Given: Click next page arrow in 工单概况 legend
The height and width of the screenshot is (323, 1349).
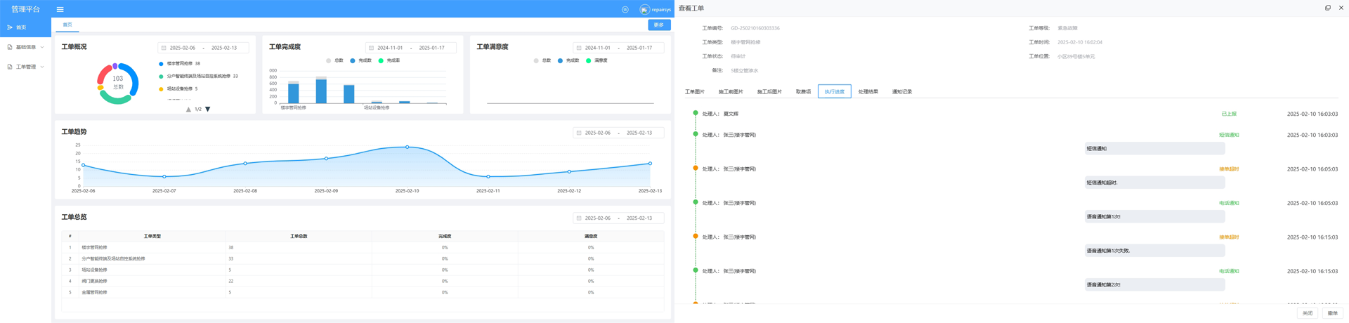Looking at the screenshot, I should pos(208,110).
